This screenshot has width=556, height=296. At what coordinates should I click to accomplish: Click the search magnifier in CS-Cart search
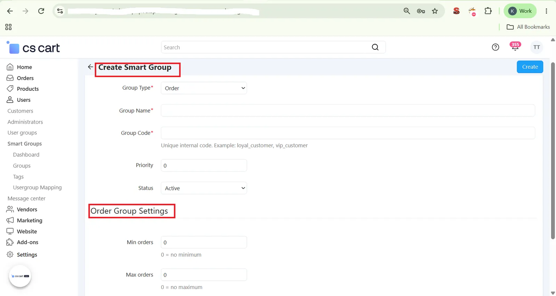click(375, 47)
